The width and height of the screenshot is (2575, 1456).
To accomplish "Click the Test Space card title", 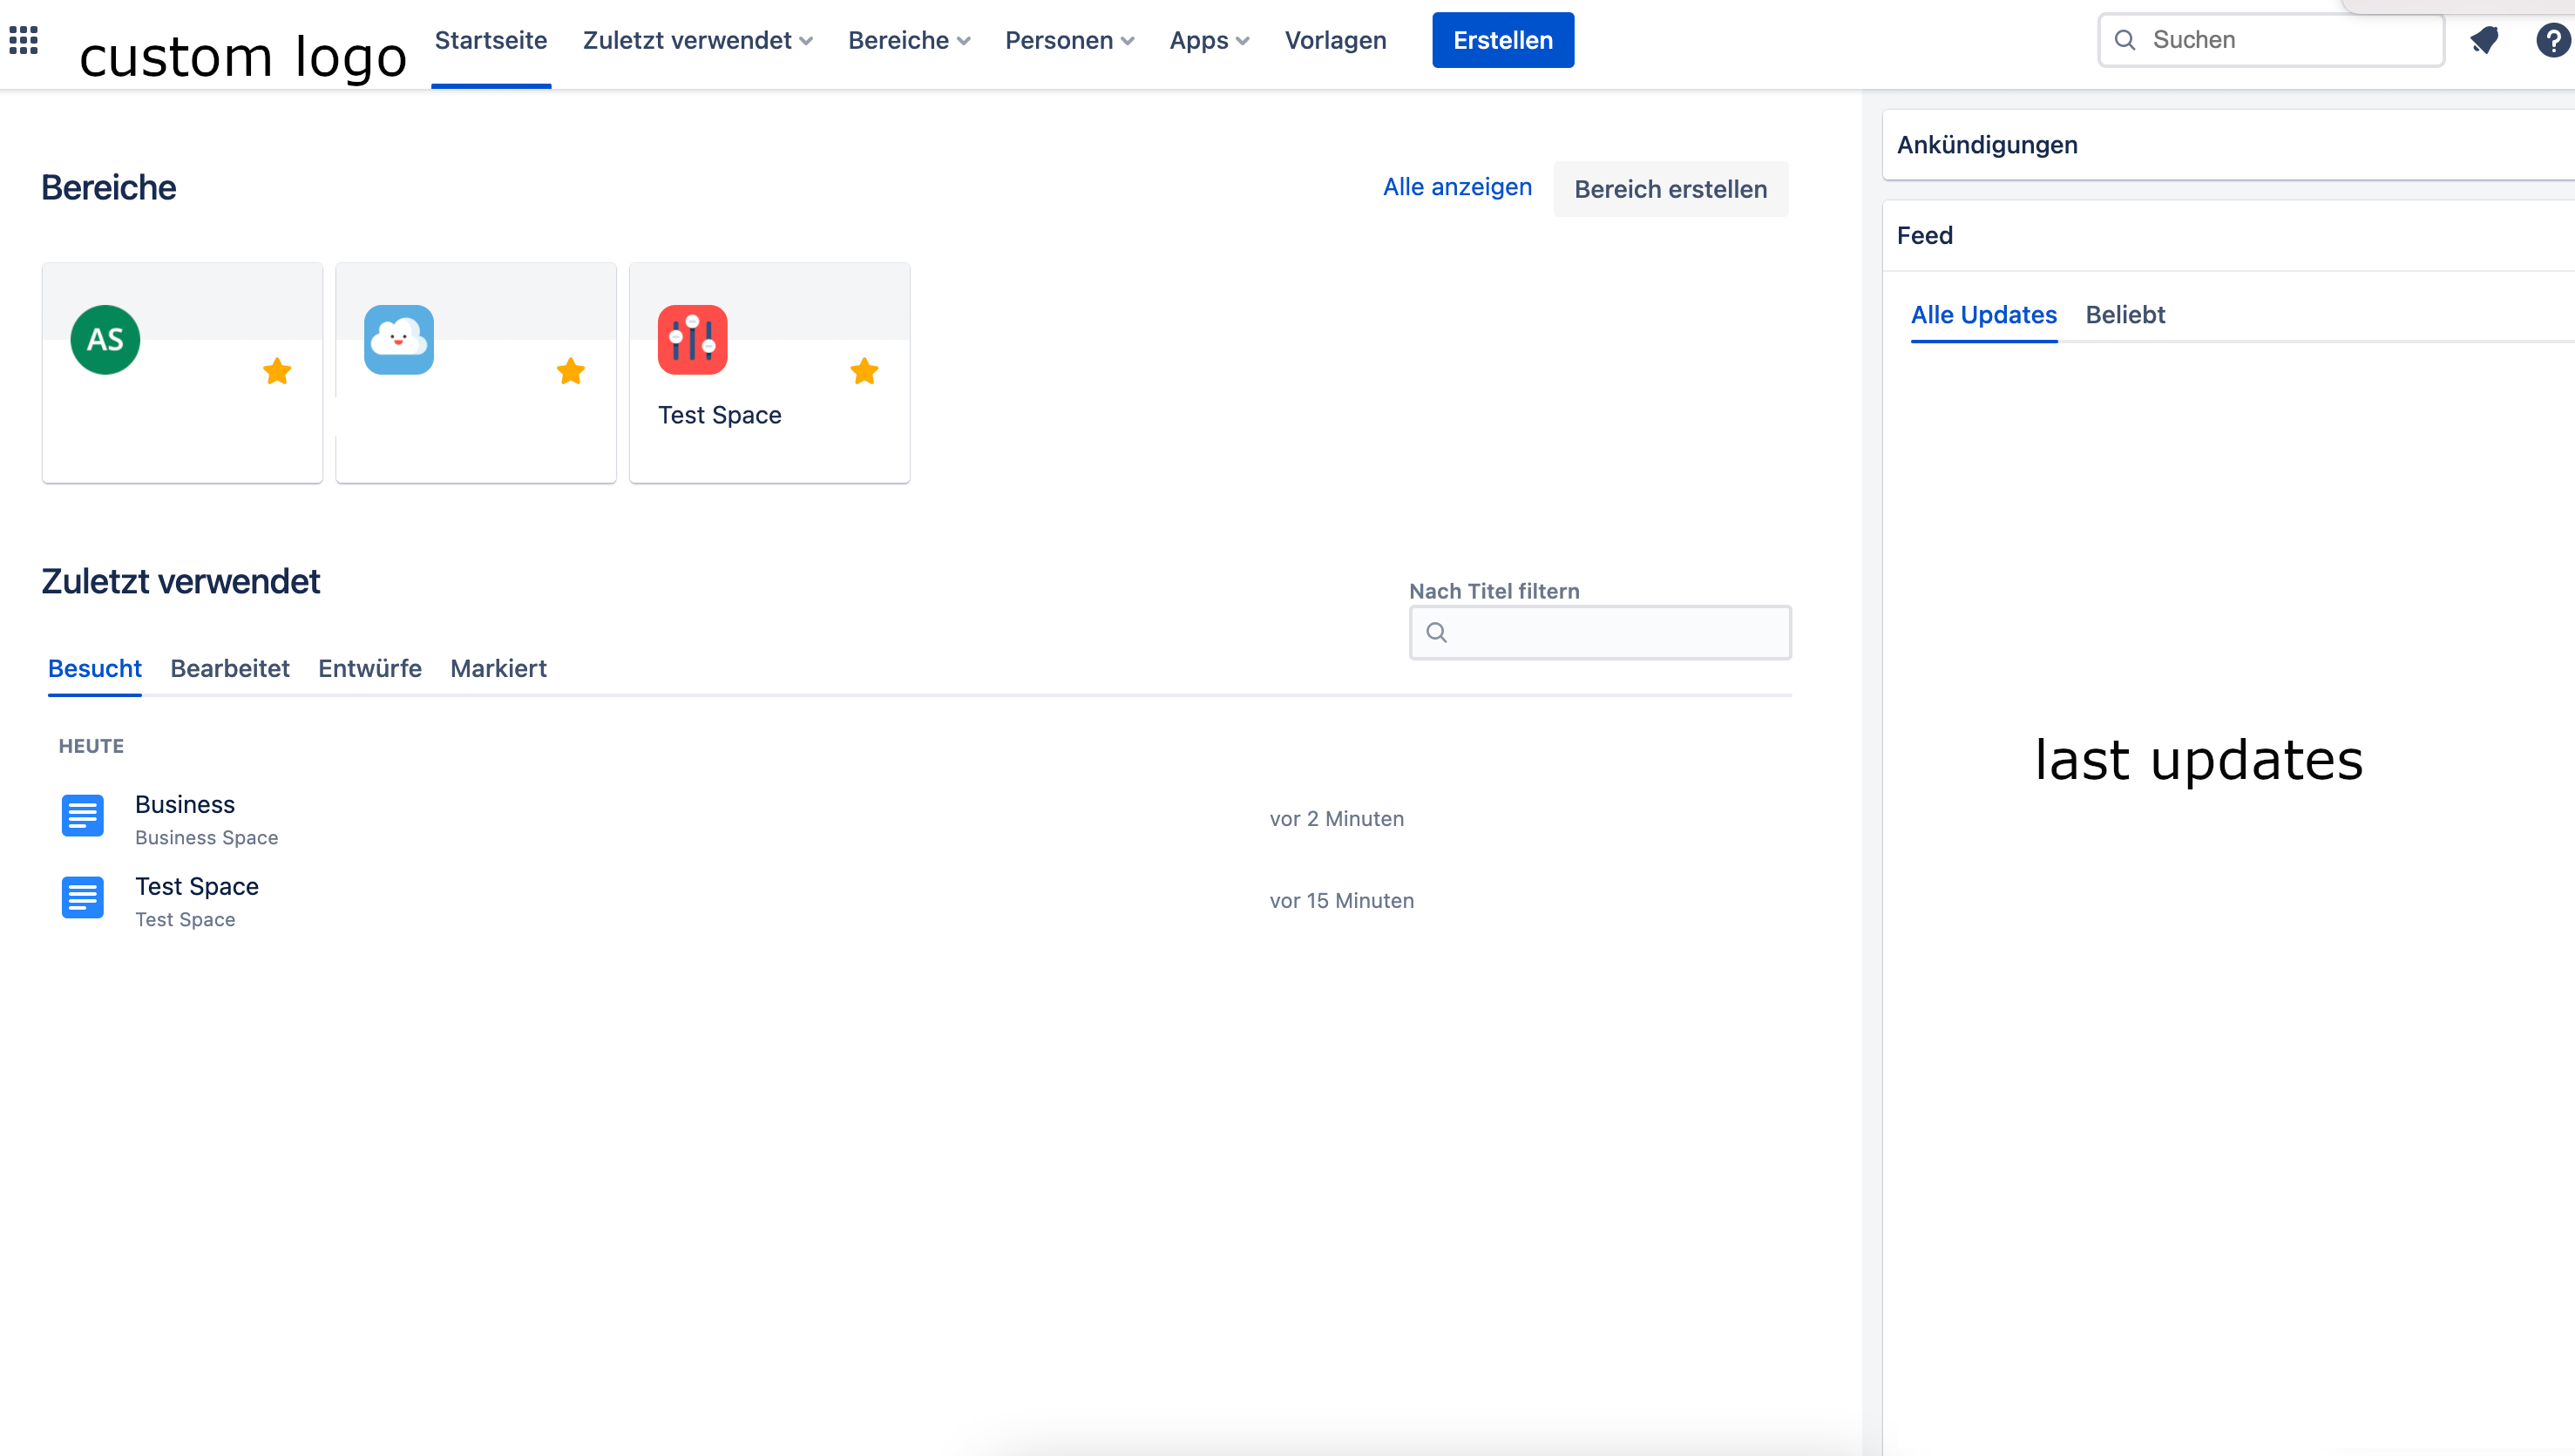I will [x=720, y=415].
